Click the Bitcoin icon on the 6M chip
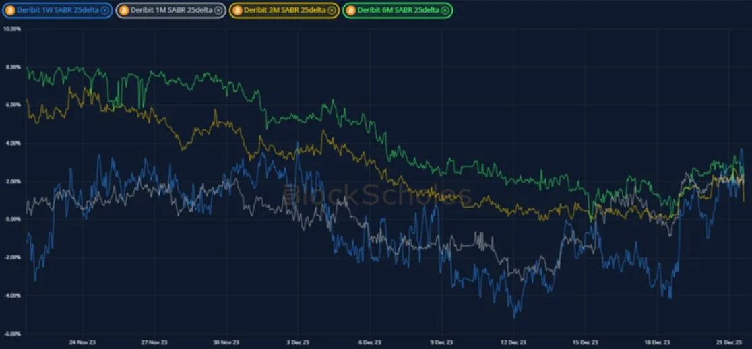Viewport: 752px width, 349px height. [350, 10]
